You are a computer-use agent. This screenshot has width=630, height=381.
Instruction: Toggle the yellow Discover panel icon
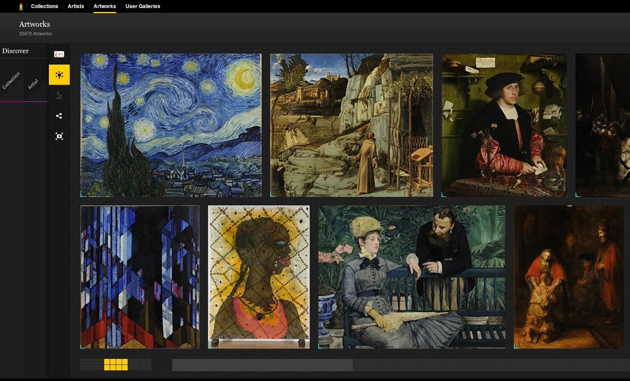point(59,75)
